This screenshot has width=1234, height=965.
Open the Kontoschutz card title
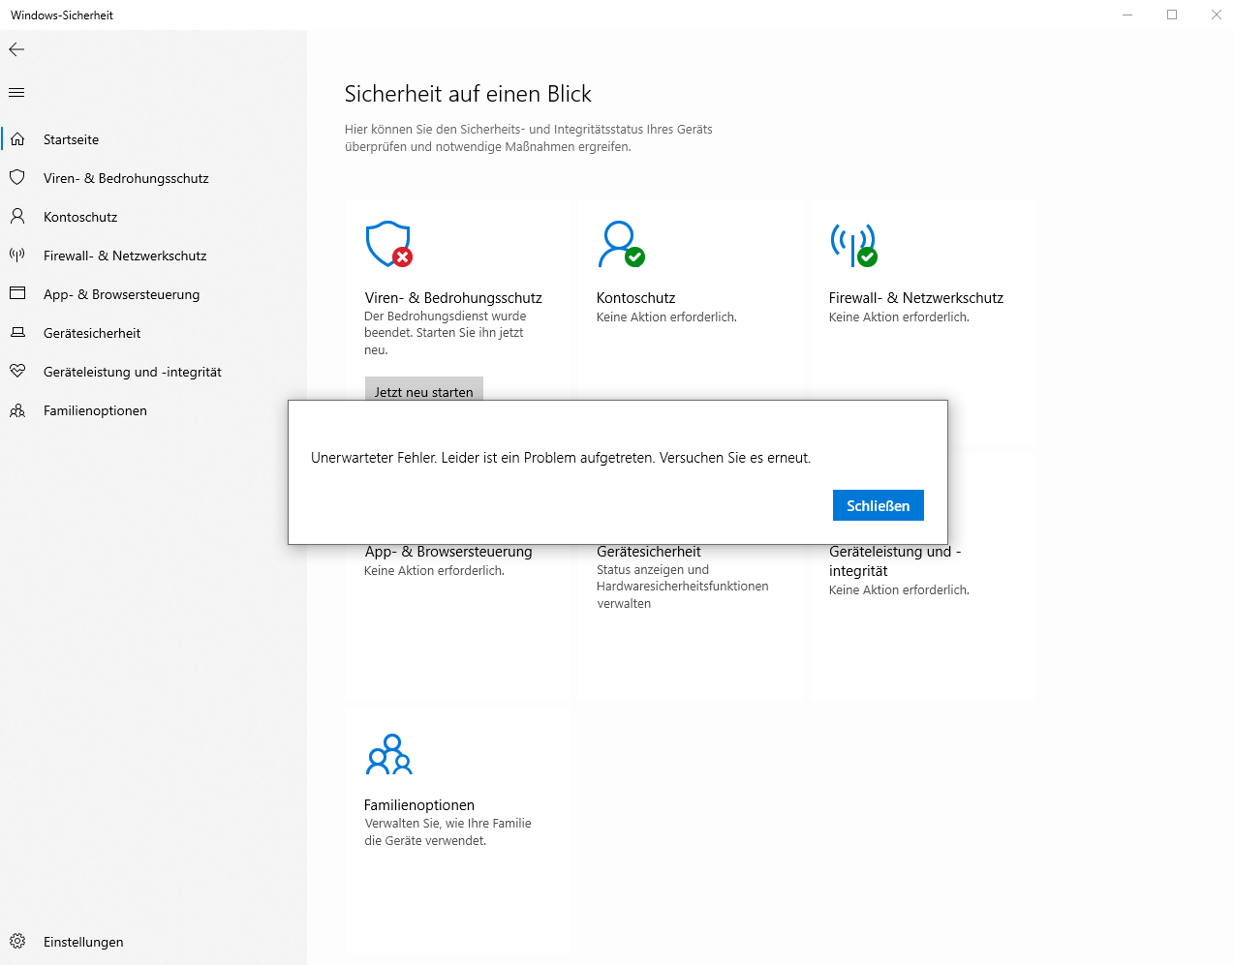coord(636,298)
